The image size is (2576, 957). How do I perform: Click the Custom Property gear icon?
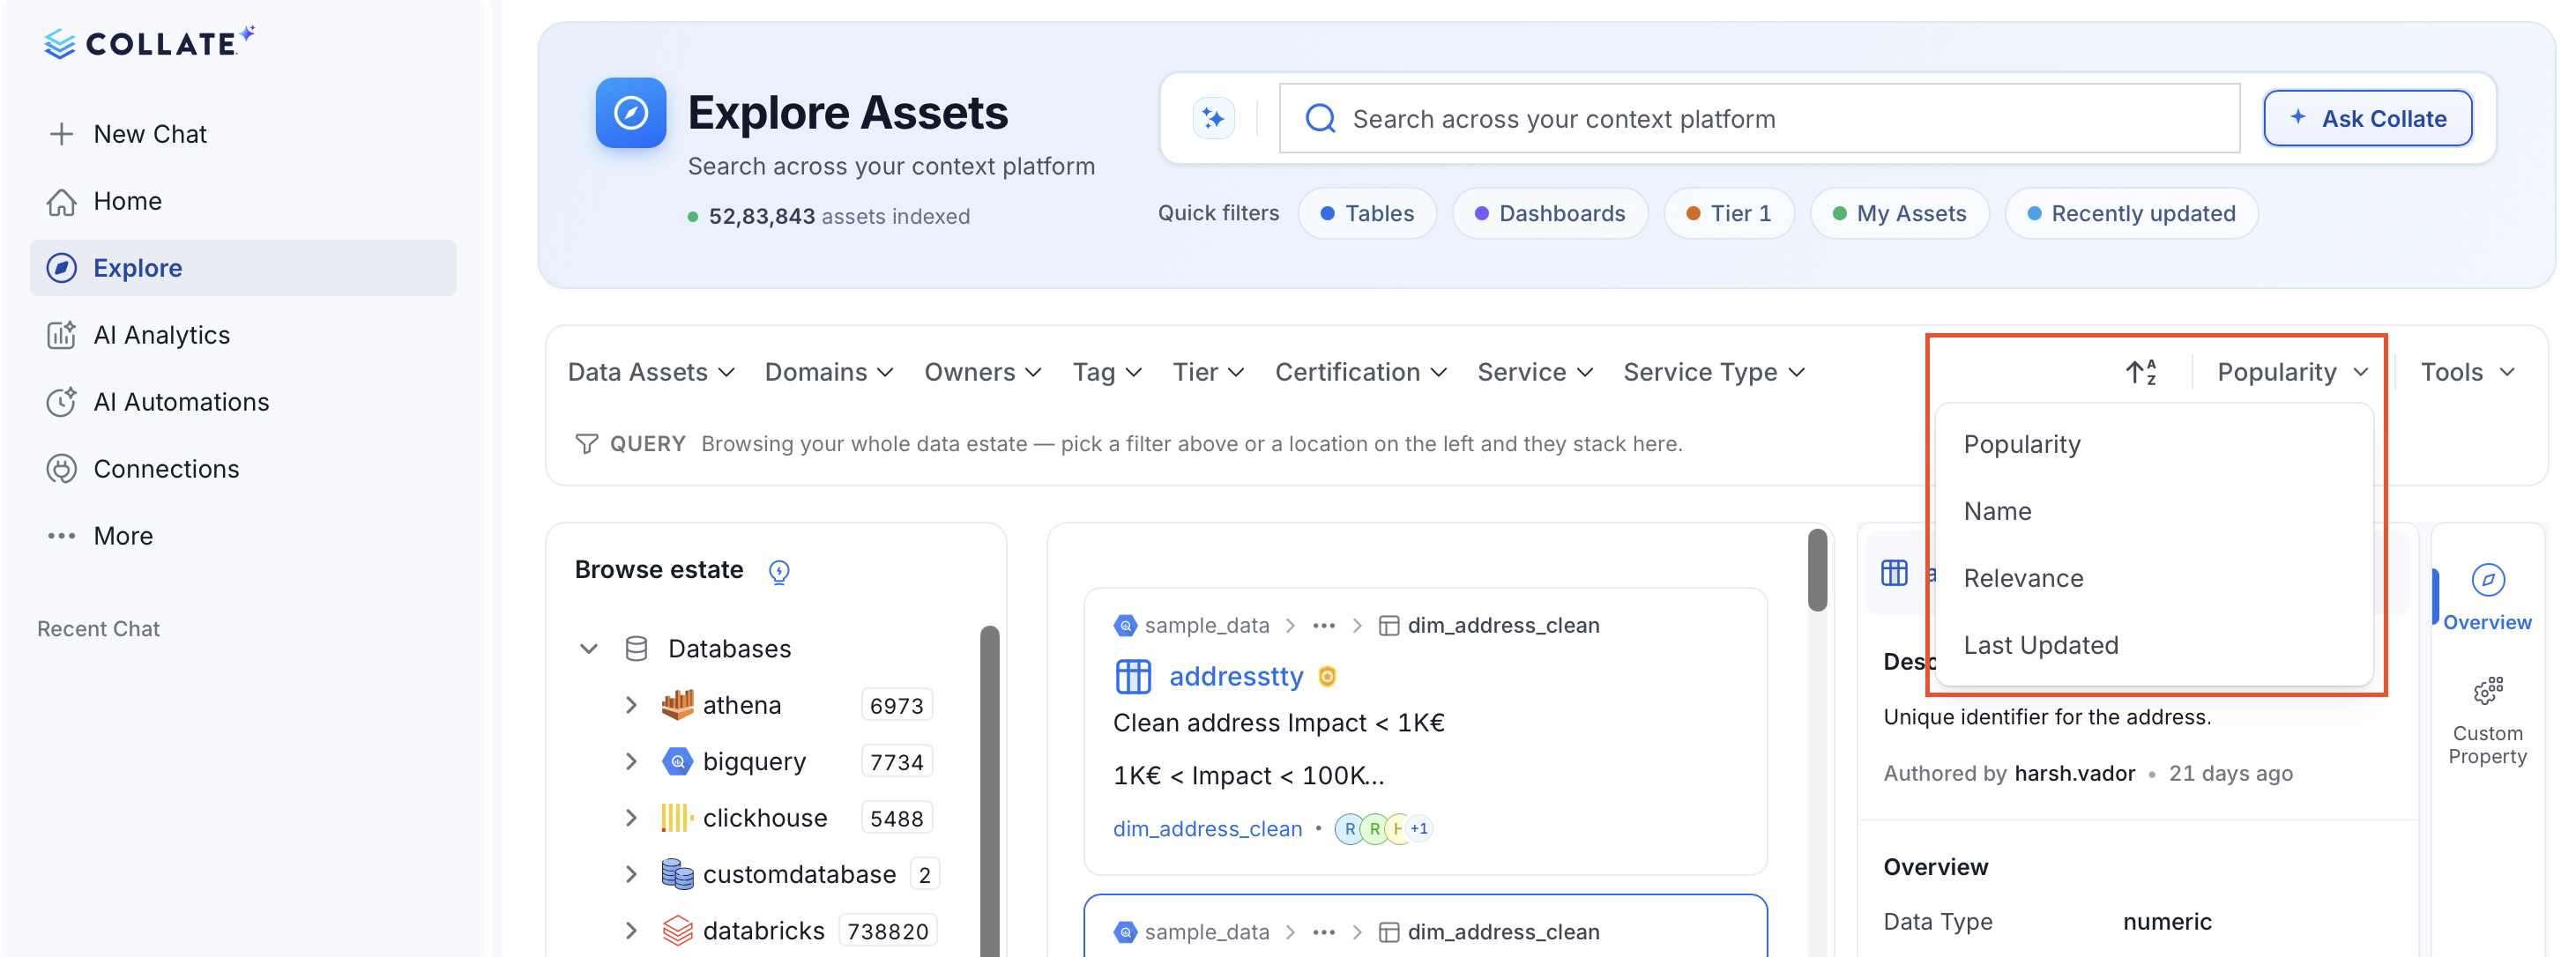pos(2487,691)
